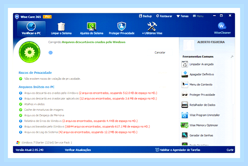Click info icon for Arquivos baixados pelo Windows
This screenshot has height=166, width=248.
click(20, 127)
